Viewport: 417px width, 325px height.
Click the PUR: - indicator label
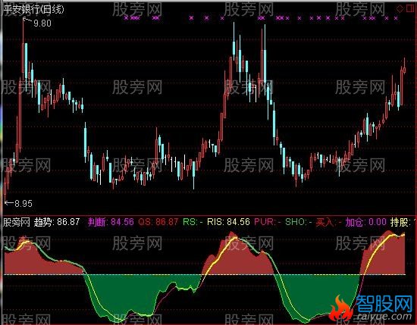click(268, 222)
